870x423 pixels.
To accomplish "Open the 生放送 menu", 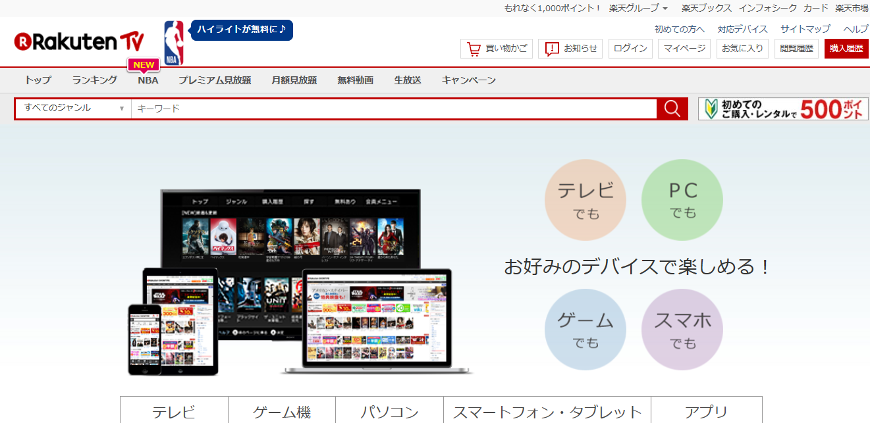I will click(x=408, y=80).
